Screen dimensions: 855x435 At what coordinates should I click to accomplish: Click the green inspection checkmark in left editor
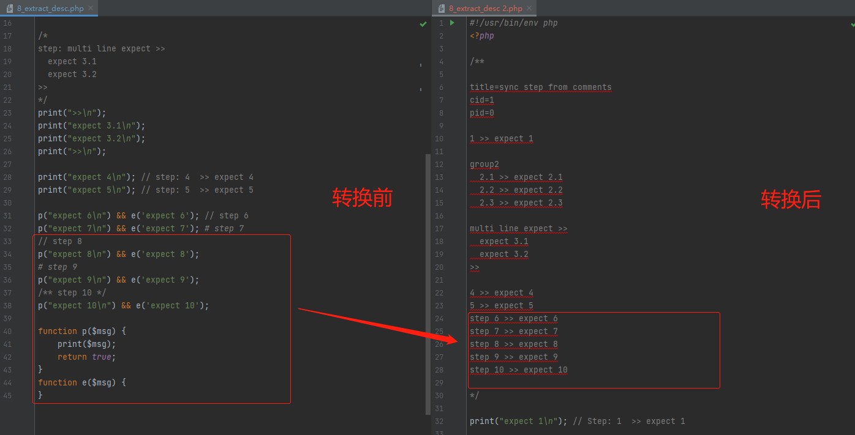423,24
